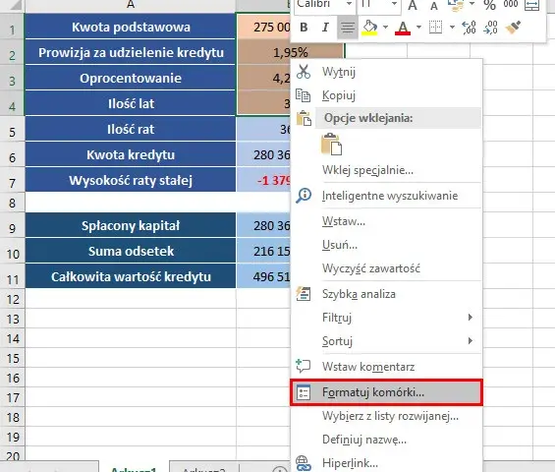Image resolution: width=555 pixels, height=472 pixels.
Task: Select Wyczyść zawartość
Action: tap(386, 268)
